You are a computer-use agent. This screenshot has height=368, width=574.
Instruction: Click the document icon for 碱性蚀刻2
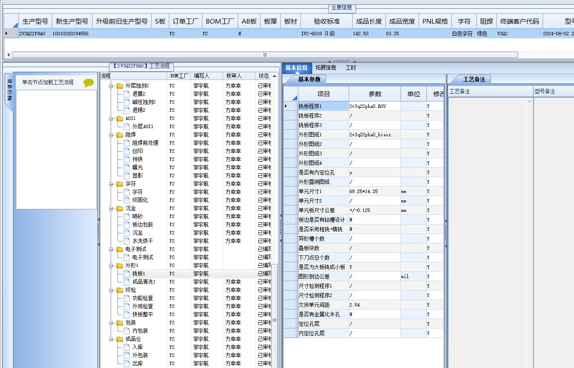click(x=127, y=102)
